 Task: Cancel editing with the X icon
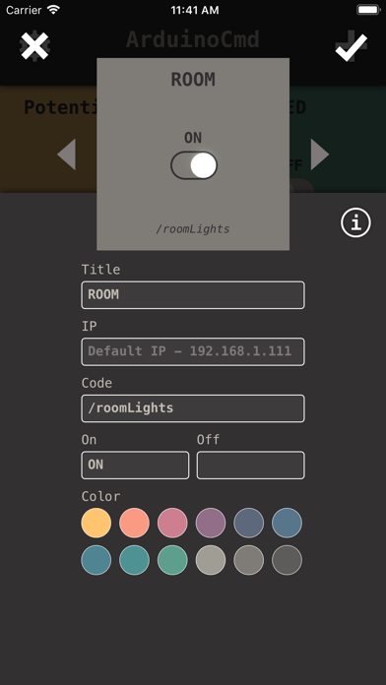(x=34, y=46)
